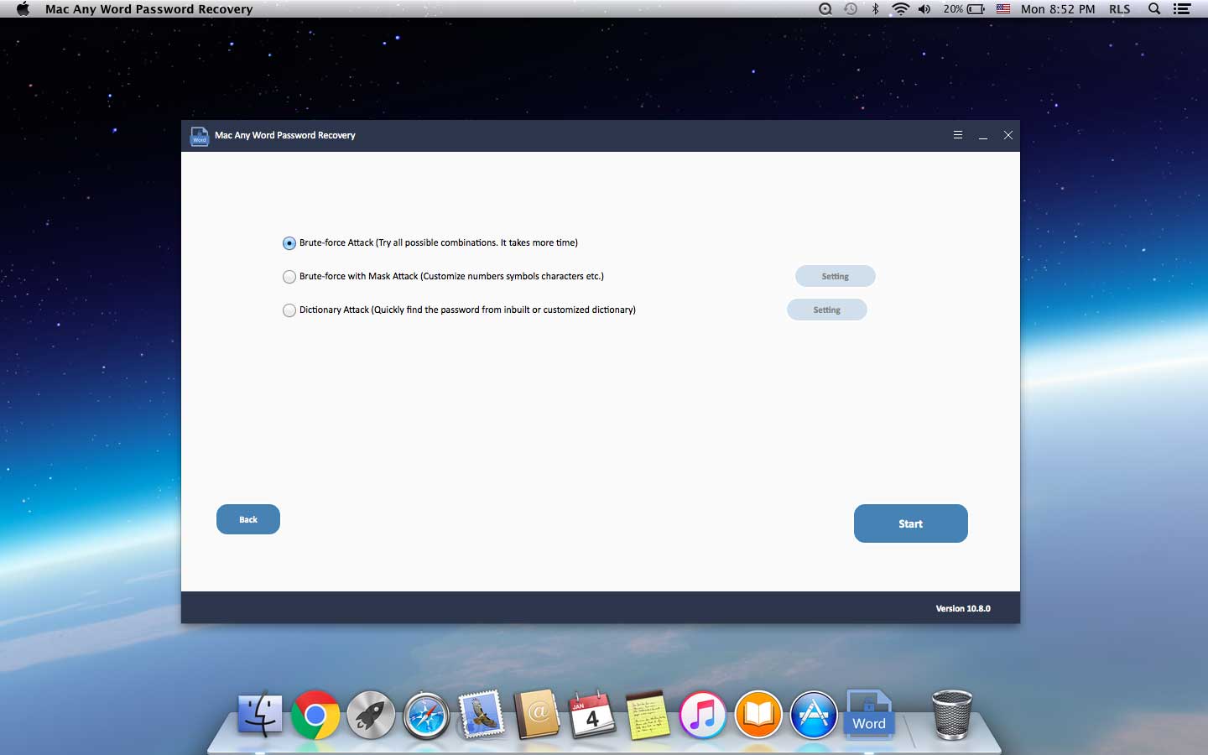Open the Apple menu

click(x=23, y=9)
